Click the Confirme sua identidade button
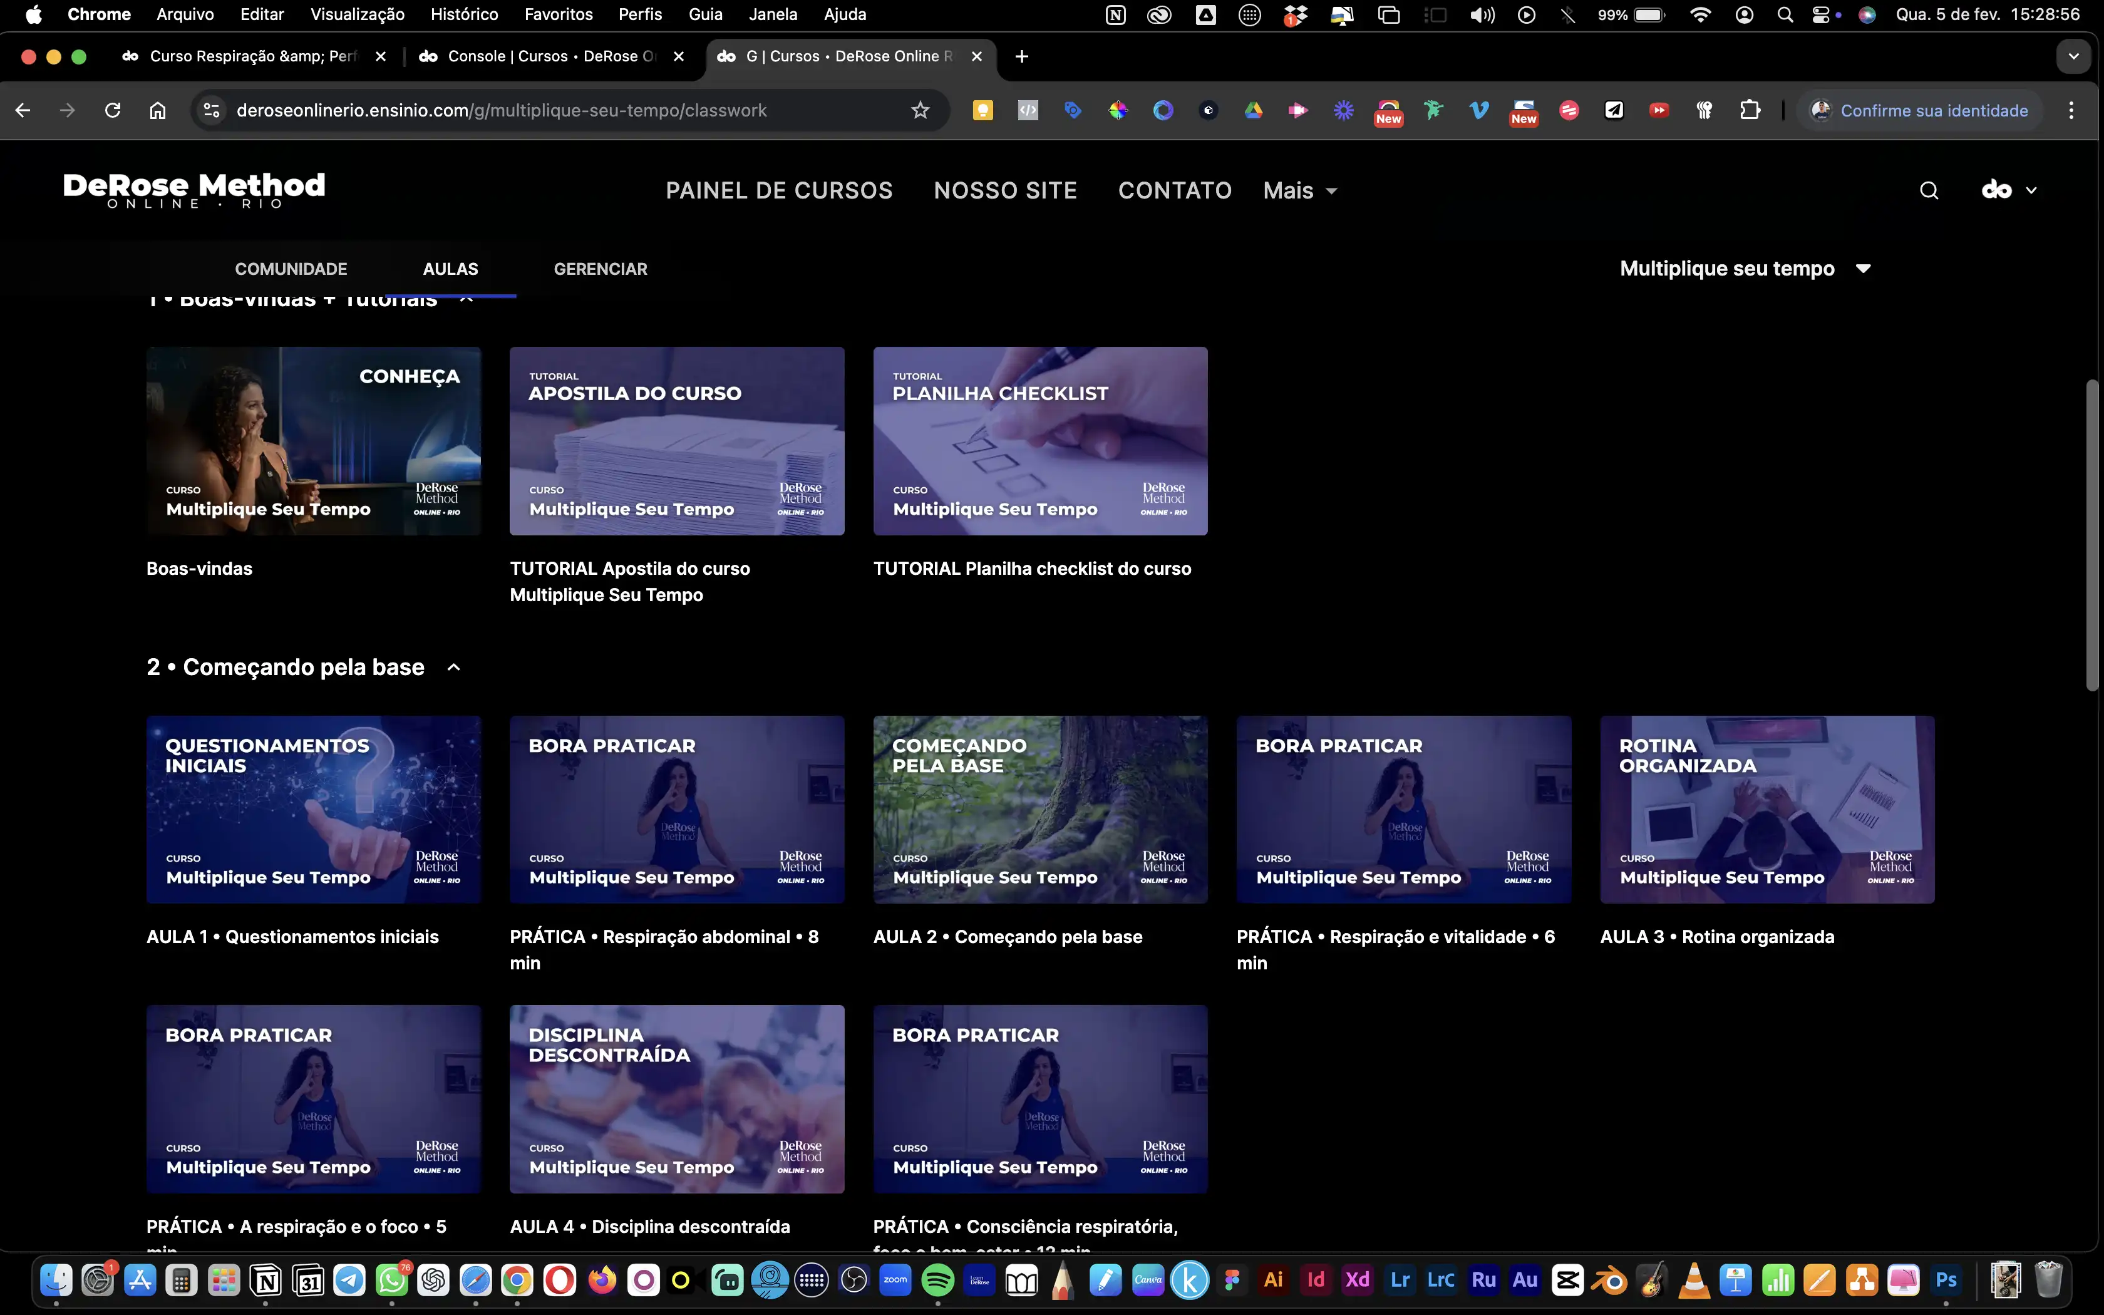The height and width of the screenshot is (1315, 2104). (x=1919, y=110)
